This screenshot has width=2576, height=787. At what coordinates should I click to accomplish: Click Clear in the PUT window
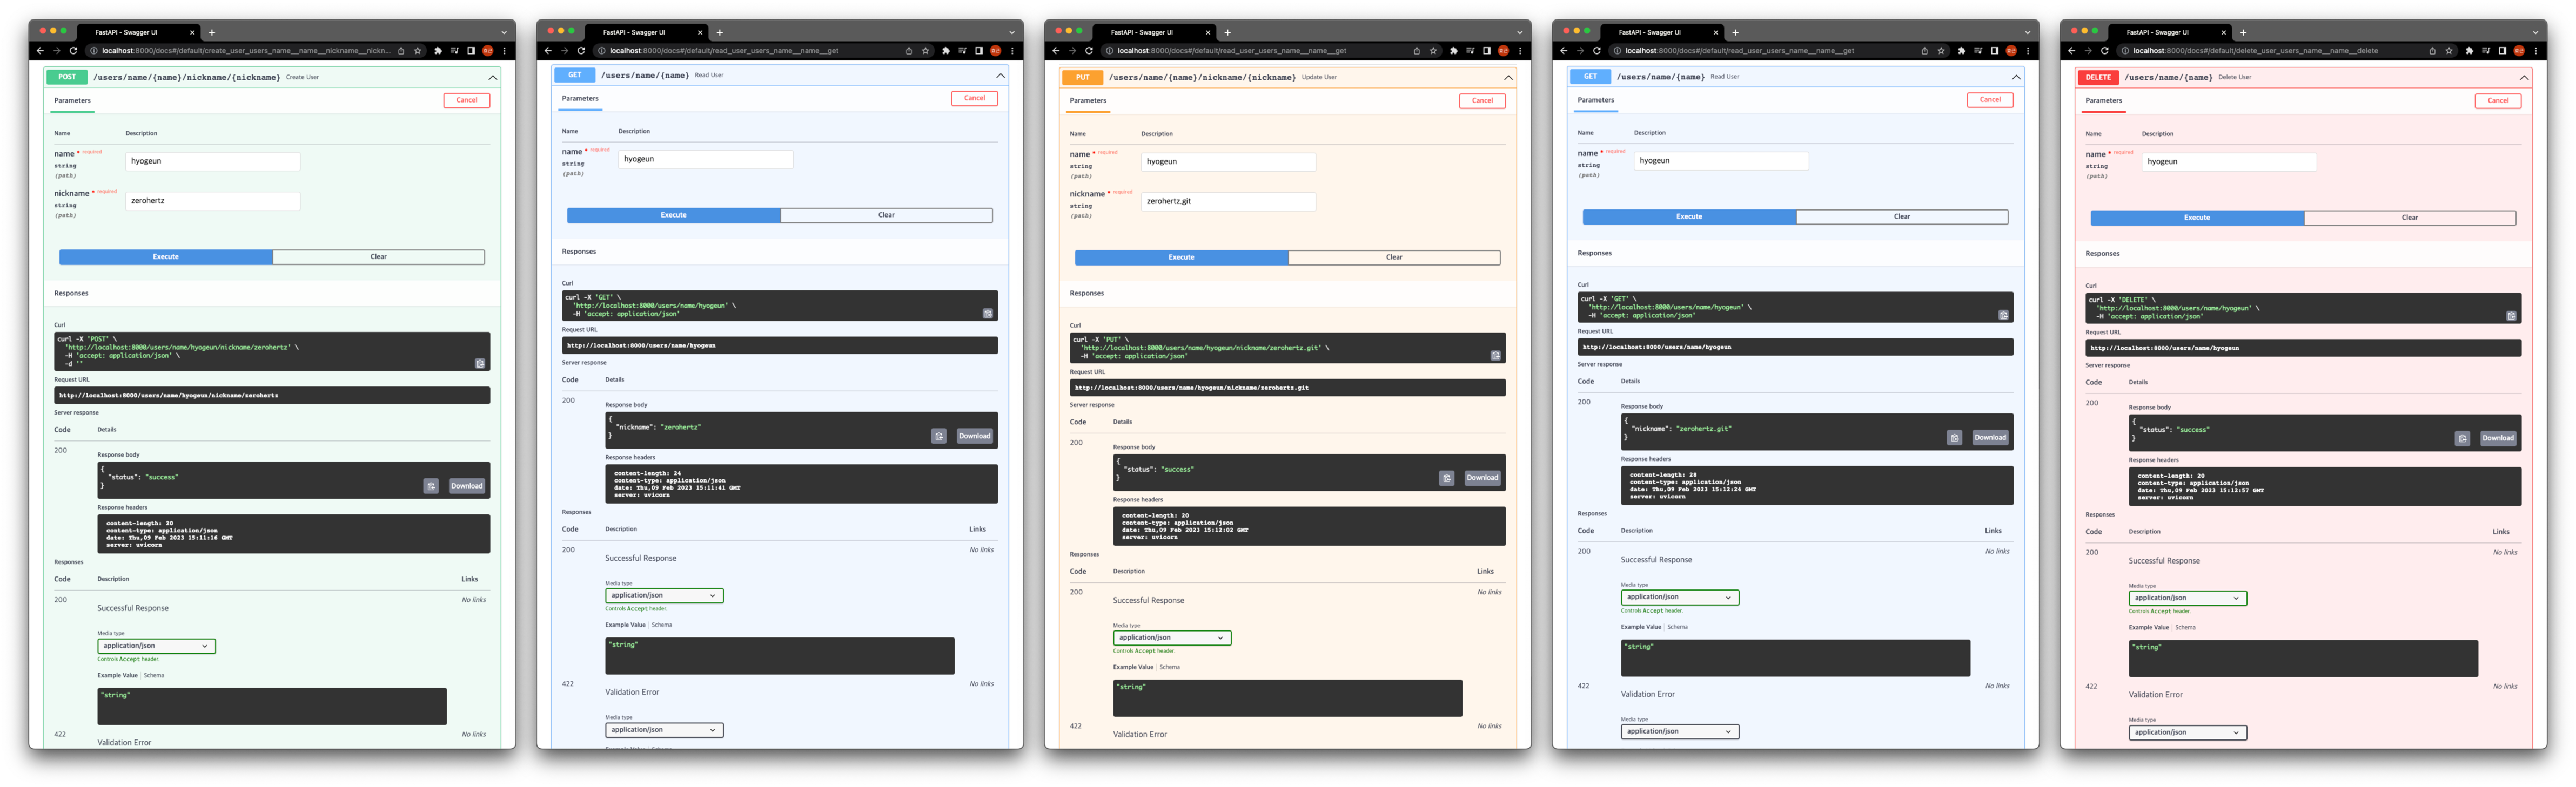pos(1394,257)
